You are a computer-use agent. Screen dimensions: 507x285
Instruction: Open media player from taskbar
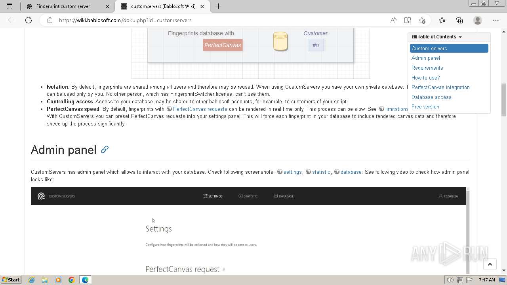tap(58, 280)
